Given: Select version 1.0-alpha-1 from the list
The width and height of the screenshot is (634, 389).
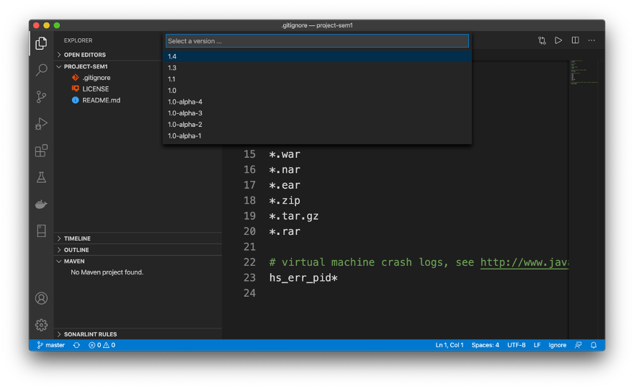Looking at the screenshot, I should tap(317, 135).
